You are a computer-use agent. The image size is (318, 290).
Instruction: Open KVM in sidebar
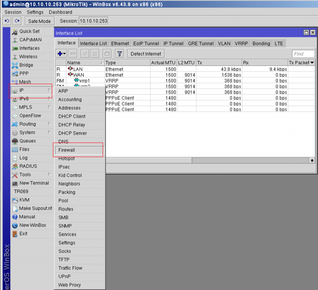(32, 200)
